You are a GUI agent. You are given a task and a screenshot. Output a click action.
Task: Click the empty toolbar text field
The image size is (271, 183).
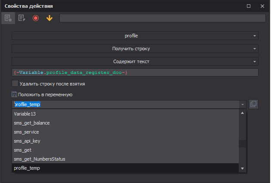[x=162, y=18]
